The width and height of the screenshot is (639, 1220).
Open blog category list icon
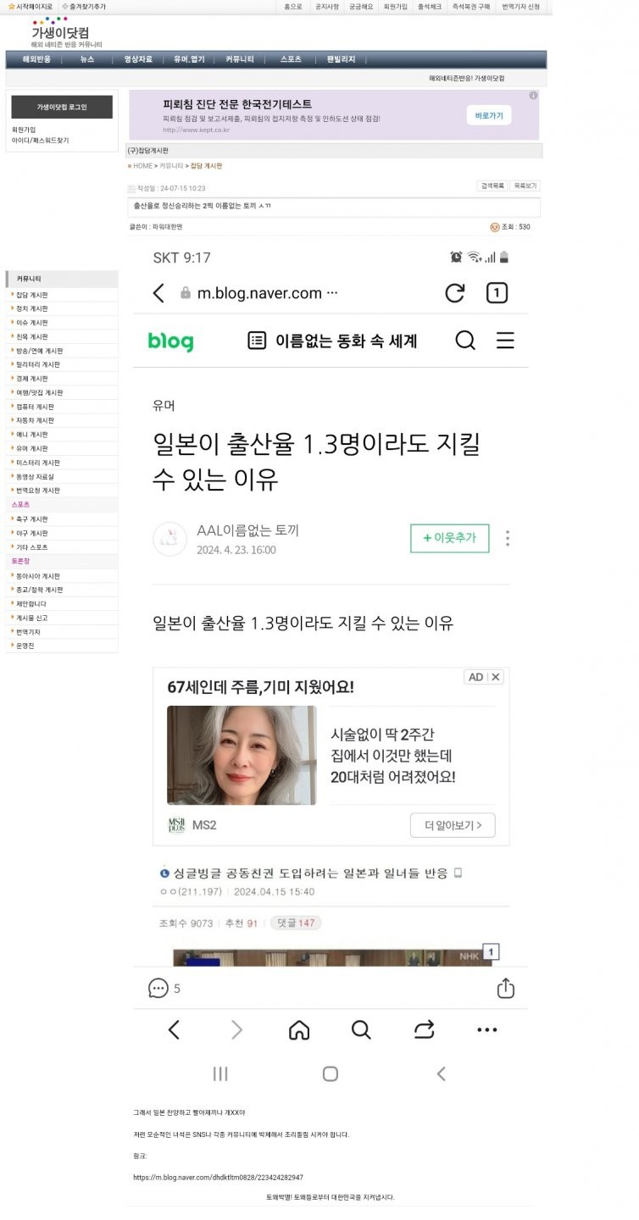[x=257, y=341]
